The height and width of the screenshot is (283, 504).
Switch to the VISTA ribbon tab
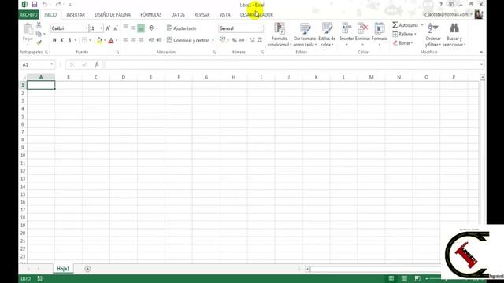point(224,14)
